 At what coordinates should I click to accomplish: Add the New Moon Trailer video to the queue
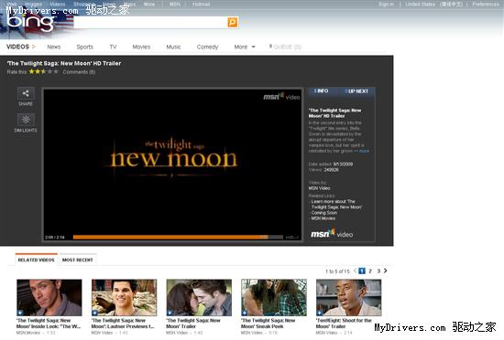pos(170,313)
